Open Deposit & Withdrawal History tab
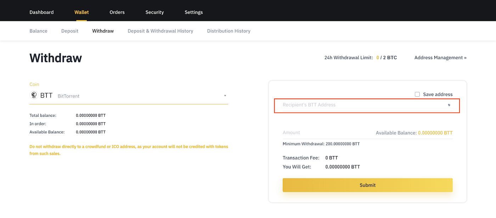 point(160,31)
